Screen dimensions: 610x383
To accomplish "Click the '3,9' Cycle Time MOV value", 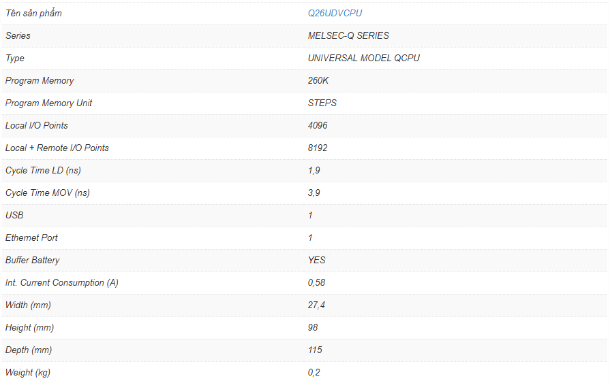I will pyautogui.click(x=314, y=193).
